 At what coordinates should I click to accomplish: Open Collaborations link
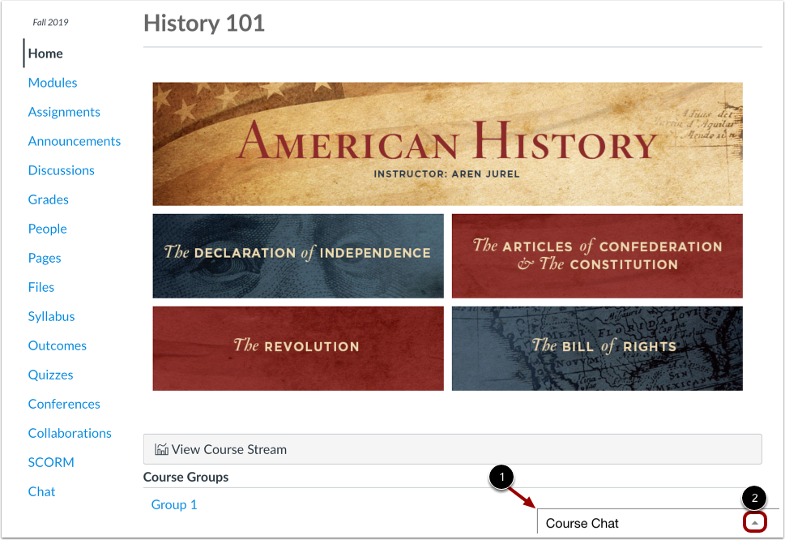pos(70,433)
